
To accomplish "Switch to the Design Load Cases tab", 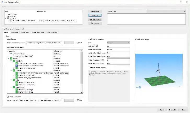I will click(38, 33).
